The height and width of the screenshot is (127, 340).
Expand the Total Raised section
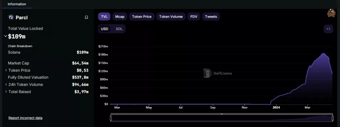[x=6, y=92]
